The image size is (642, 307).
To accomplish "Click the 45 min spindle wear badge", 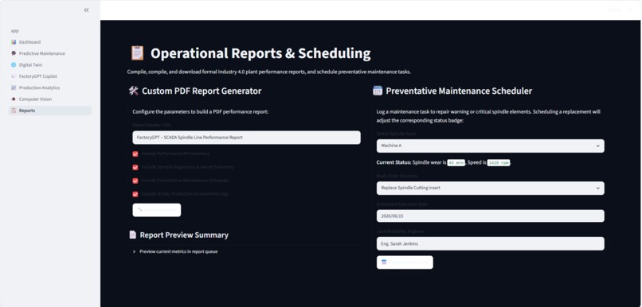I will [456, 163].
